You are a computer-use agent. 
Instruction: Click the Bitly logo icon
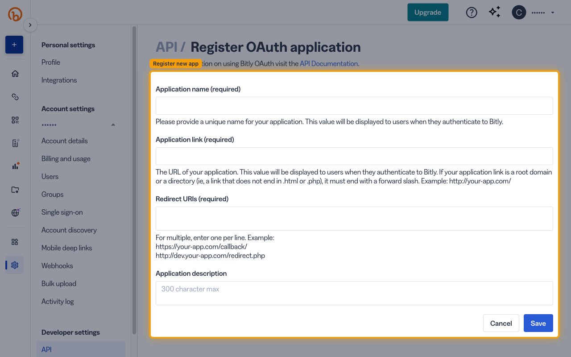click(15, 14)
